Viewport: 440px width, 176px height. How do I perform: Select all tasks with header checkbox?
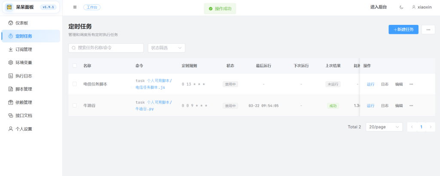click(x=75, y=66)
